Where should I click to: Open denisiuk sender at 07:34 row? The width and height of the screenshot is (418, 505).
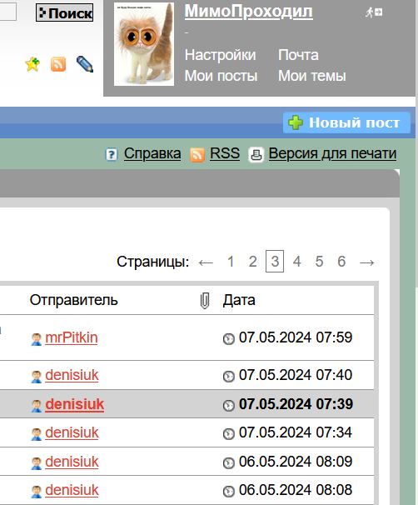(x=72, y=432)
